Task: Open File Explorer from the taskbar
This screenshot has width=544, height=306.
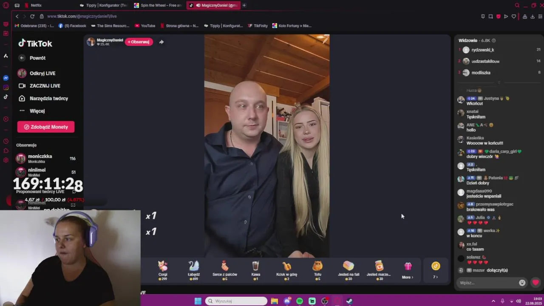Action: pos(275,301)
